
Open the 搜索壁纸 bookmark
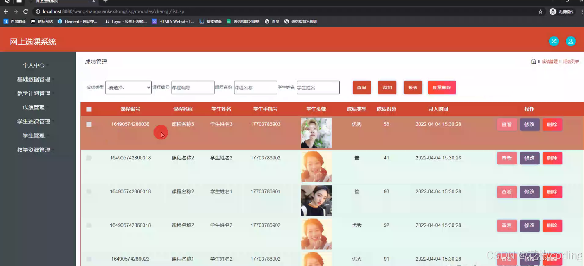[211, 21]
